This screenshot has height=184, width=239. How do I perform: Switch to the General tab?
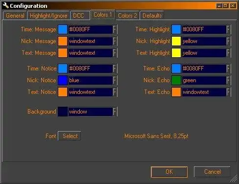tap(15, 16)
